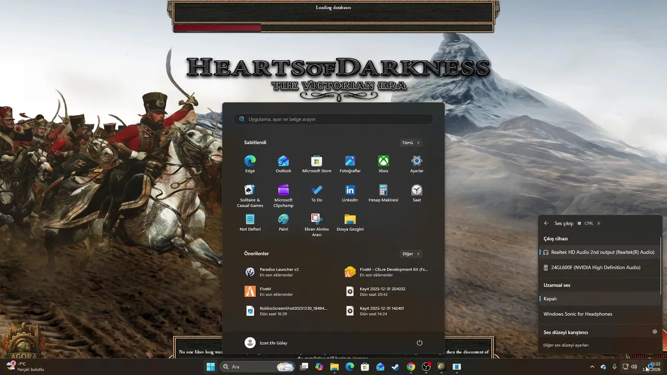Viewport: 667px width, 375px height.
Task: Open Outlook taskbar icon
Action: click(x=380, y=367)
